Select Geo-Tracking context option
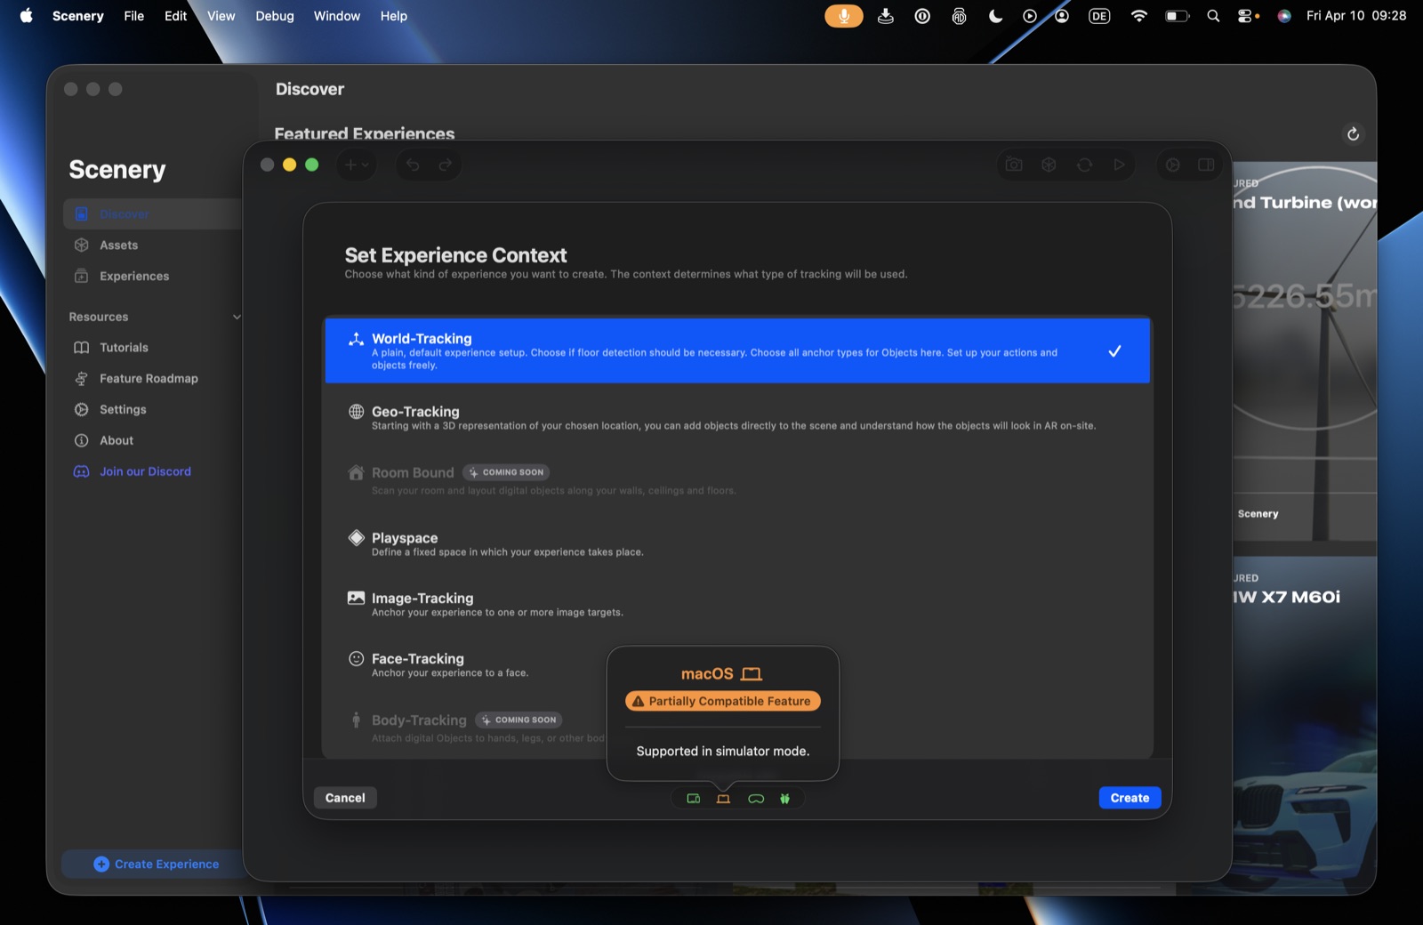1423x925 pixels. click(x=737, y=418)
